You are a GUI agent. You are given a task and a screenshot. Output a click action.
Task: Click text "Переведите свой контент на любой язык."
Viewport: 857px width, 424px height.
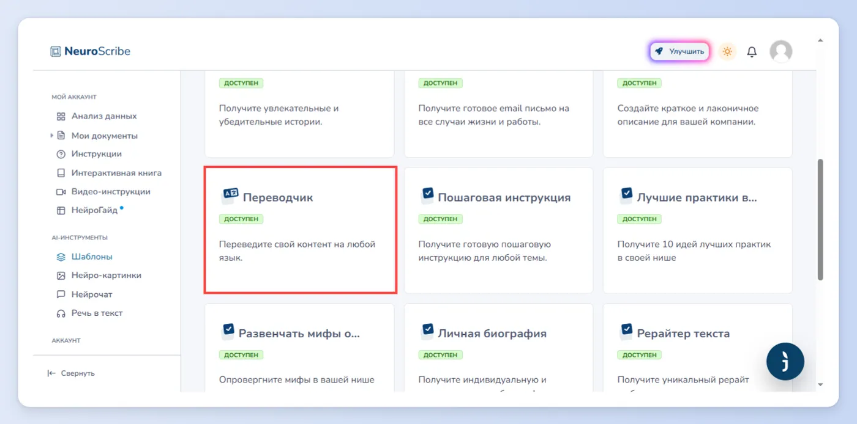point(297,251)
